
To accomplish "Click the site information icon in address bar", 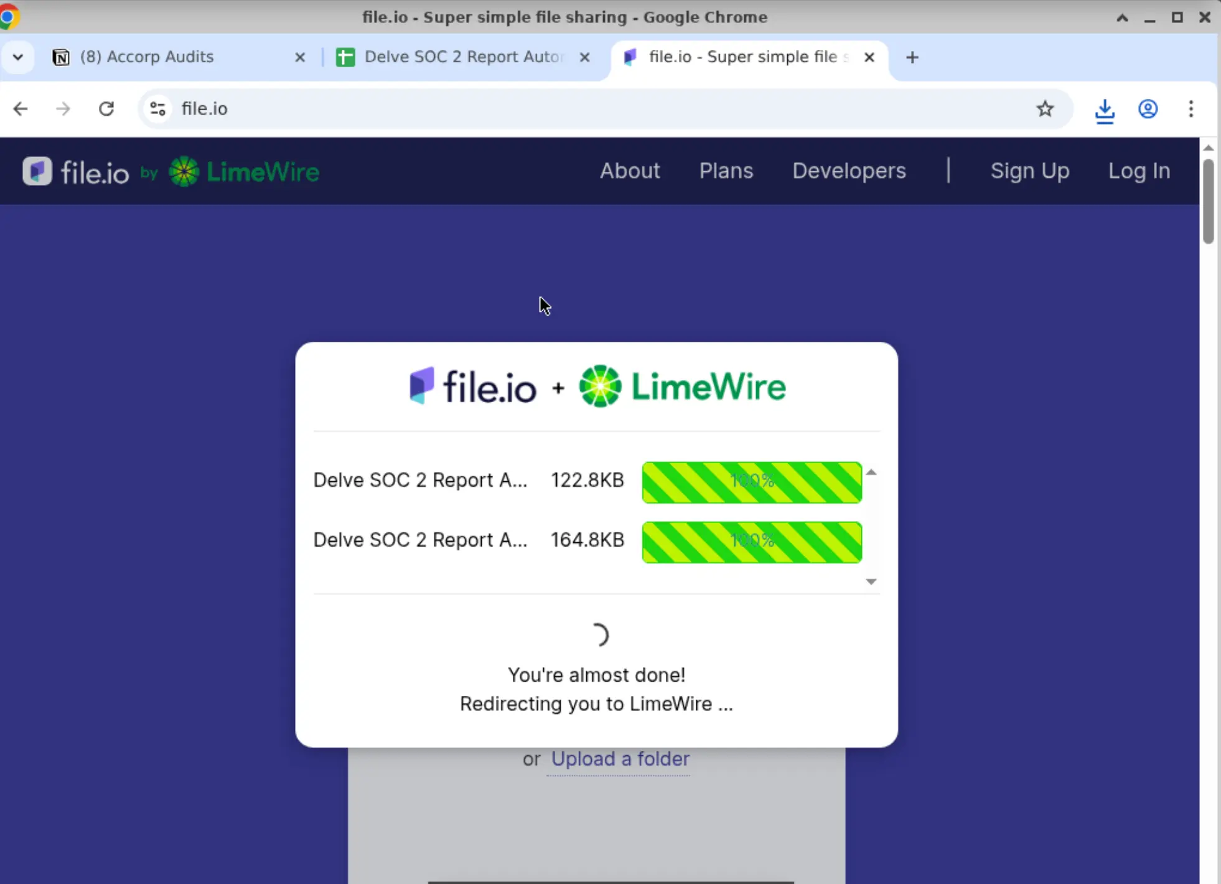I will coord(157,109).
